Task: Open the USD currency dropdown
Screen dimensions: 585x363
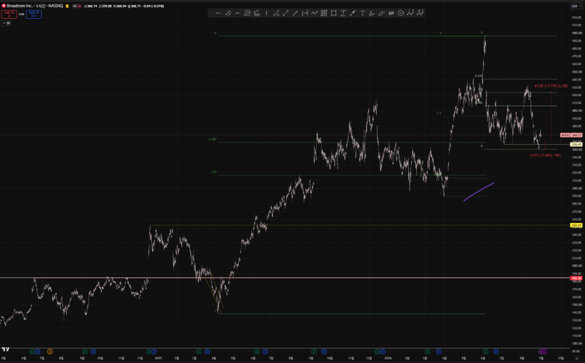Action: (x=576, y=6)
